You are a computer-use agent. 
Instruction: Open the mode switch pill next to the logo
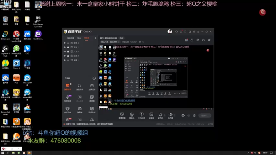pyautogui.click(x=88, y=31)
